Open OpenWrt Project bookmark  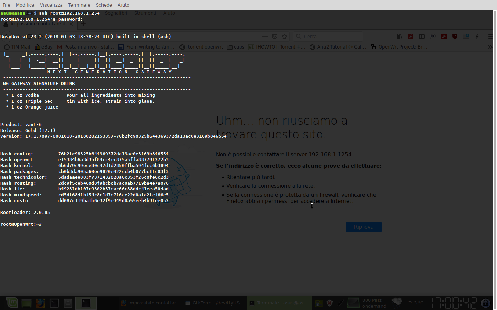pyautogui.click(x=399, y=47)
